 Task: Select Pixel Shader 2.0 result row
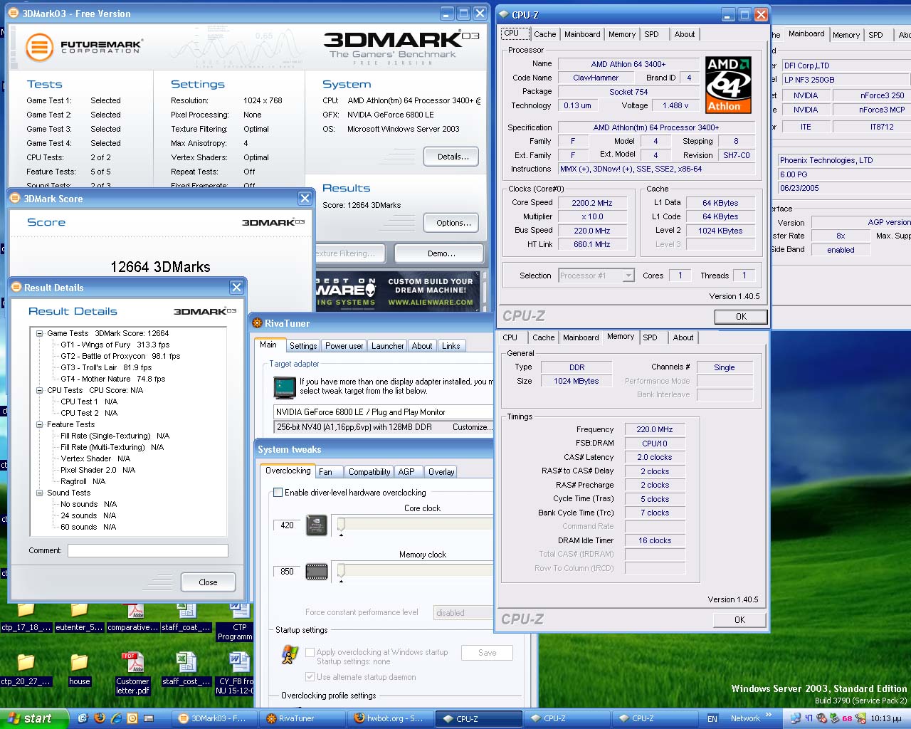[x=98, y=470]
